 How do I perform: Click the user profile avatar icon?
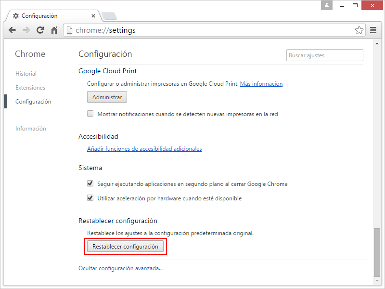326,5
